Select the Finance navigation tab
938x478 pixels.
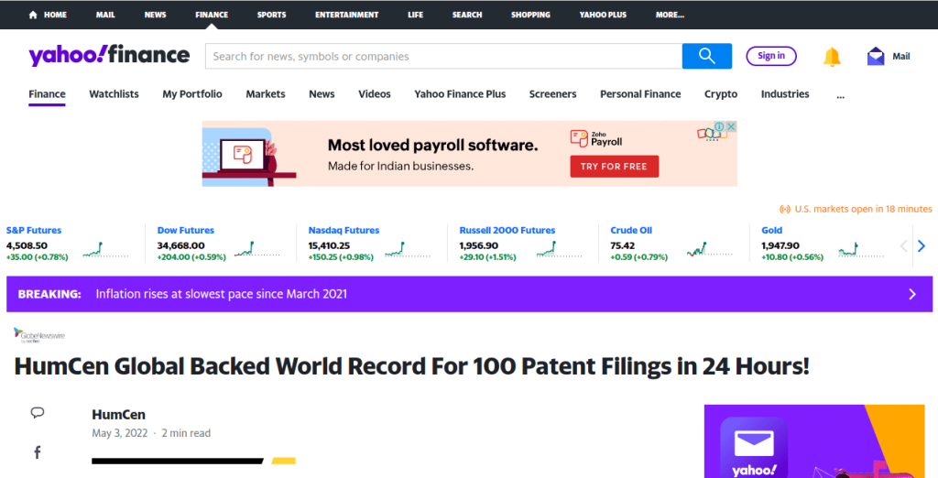click(x=47, y=94)
